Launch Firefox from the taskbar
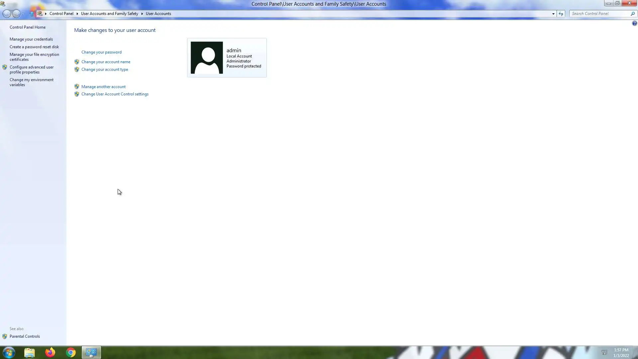Screen dimensions: 638x359 [x=50, y=352]
